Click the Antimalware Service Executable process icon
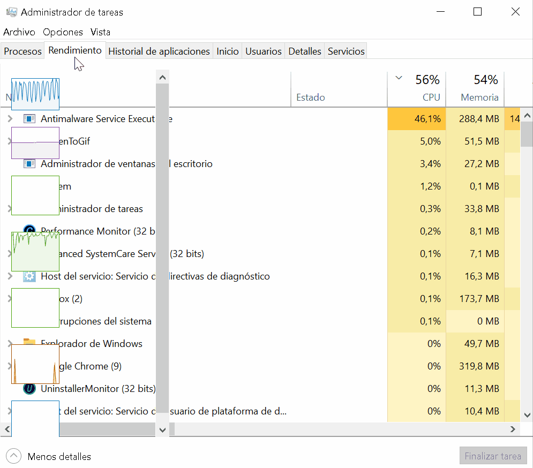This screenshot has height=468, width=533. [29, 119]
